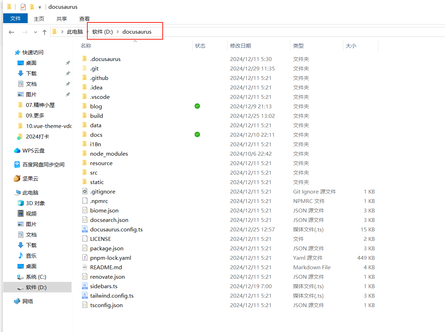This screenshot has width=445, height=332.
Task: Select the node_modules folder
Action: coord(109,154)
